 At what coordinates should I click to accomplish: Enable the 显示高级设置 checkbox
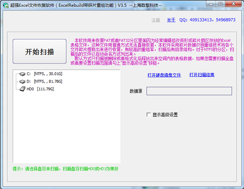[148, 115]
